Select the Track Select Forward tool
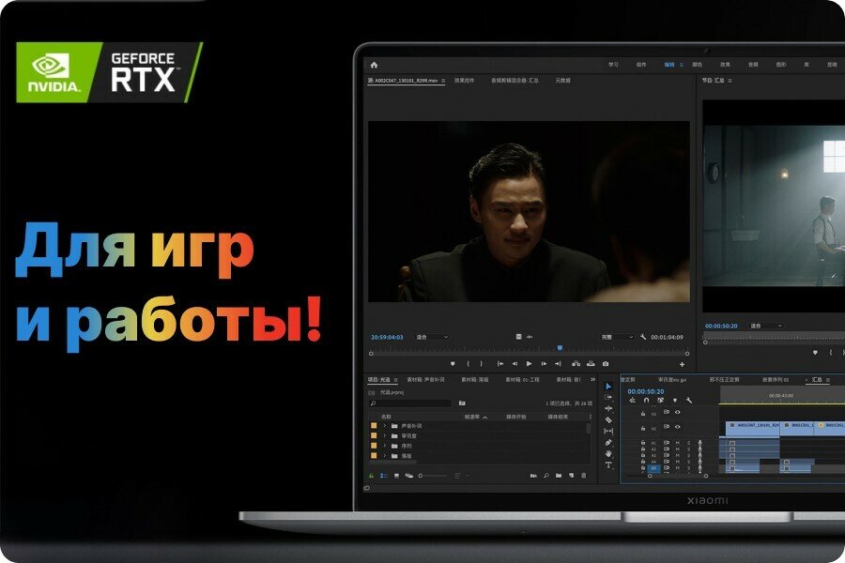This screenshot has height=563, width=845. click(x=608, y=397)
